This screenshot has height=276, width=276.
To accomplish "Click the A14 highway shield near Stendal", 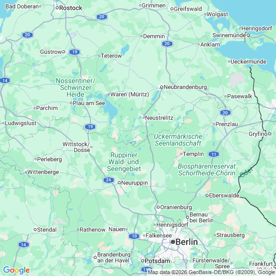I will point(23,245).
